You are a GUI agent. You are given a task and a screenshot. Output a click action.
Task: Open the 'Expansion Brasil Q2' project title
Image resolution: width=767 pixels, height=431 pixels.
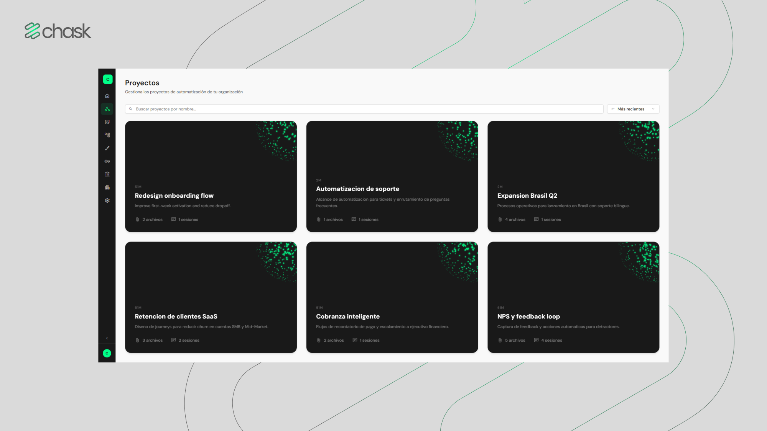point(527,196)
